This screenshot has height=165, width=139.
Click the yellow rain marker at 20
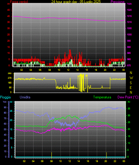(x=106, y=155)
